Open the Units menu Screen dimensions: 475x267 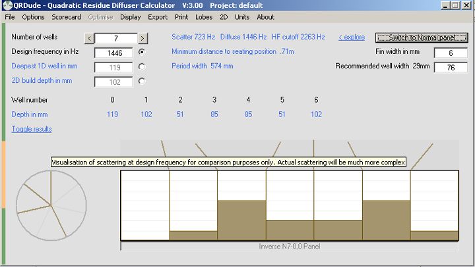pos(242,17)
